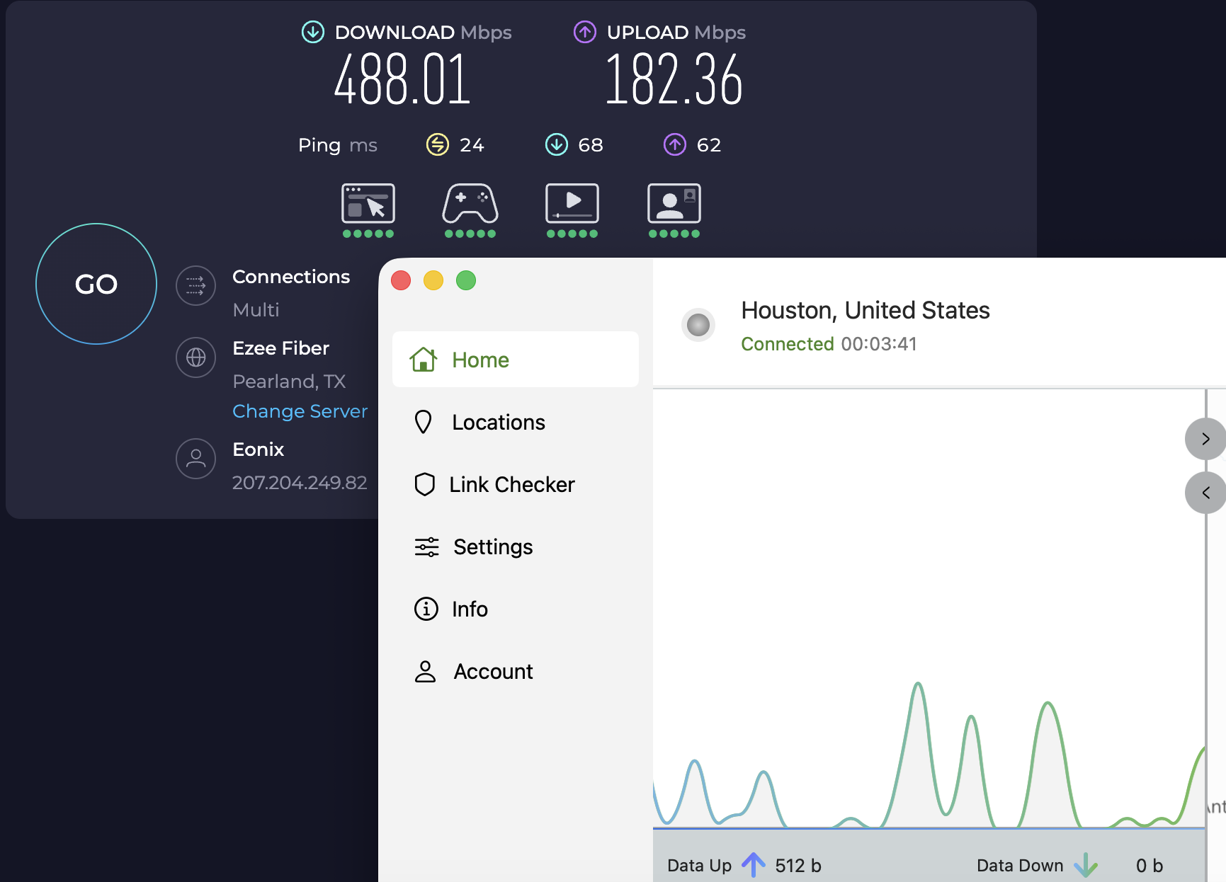Click the Eonix user profile icon
The width and height of the screenshot is (1226, 882).
[195, 459]
